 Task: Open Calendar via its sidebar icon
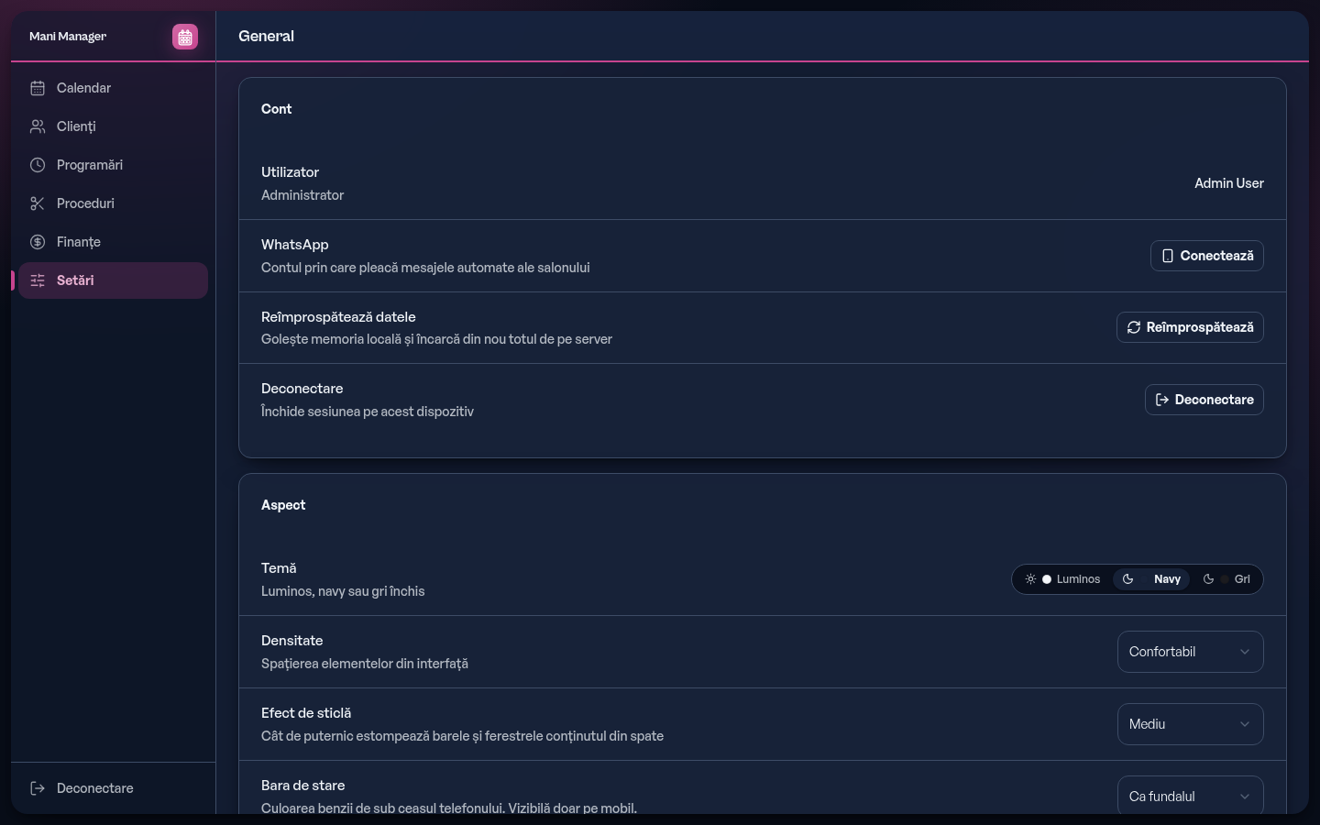click(x=38, y=88)
